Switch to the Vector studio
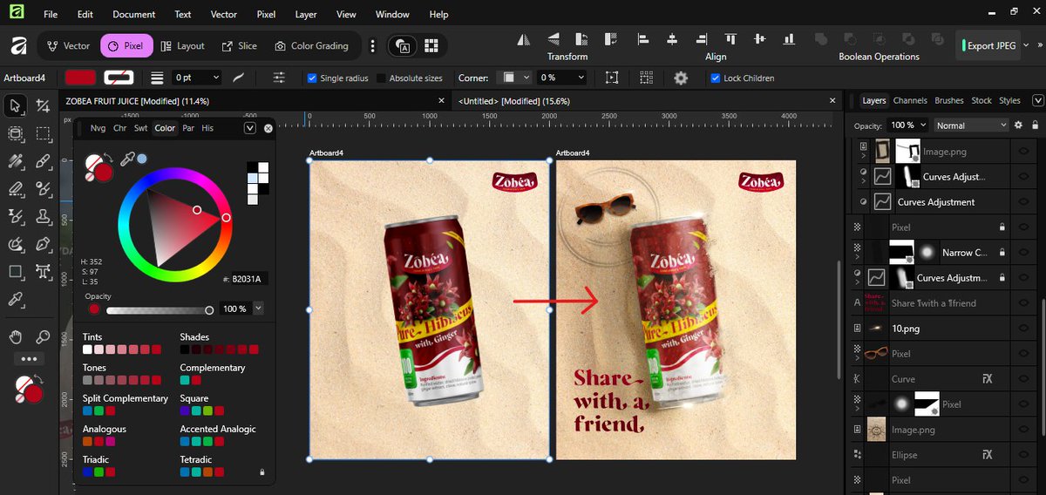 coord(68,45)
